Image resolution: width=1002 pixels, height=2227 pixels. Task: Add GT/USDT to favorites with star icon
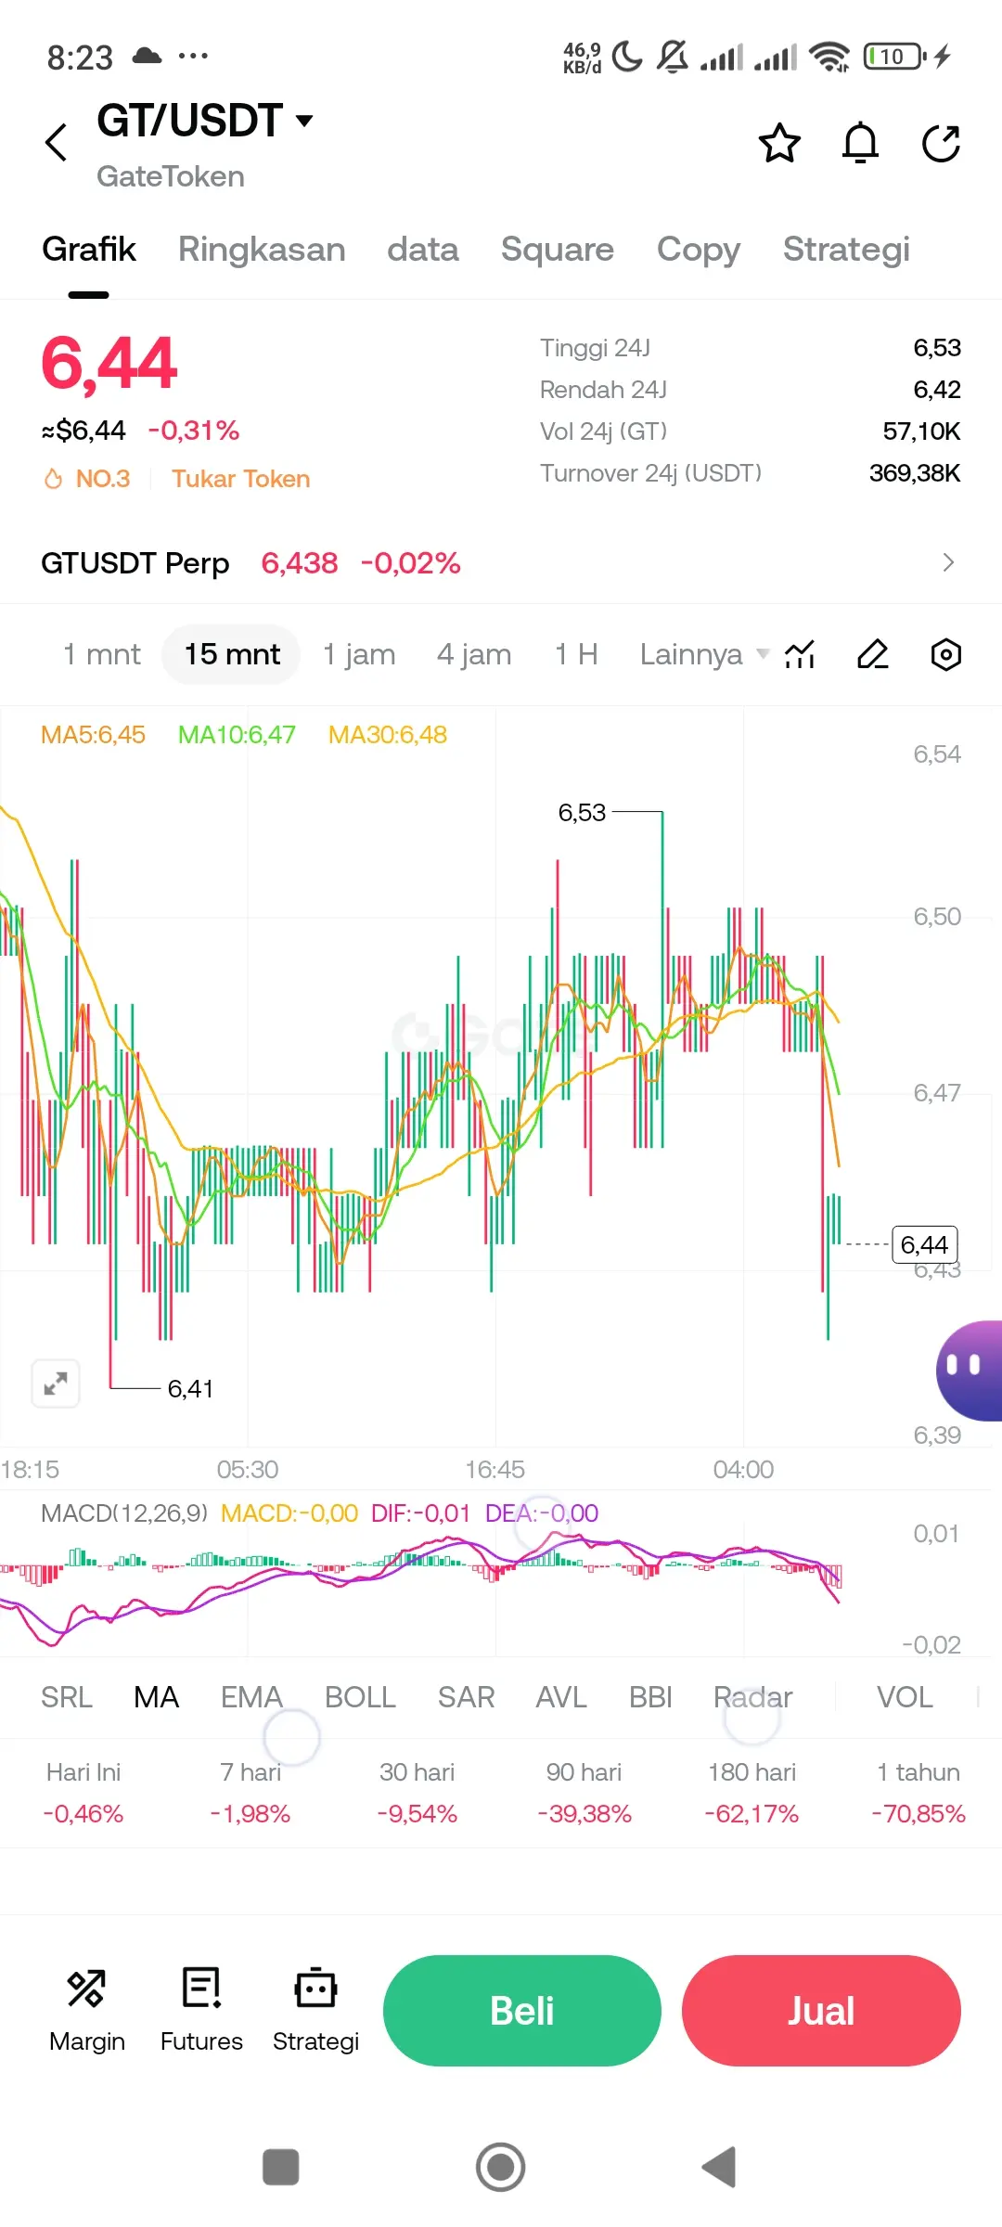[x=779, y=144]
